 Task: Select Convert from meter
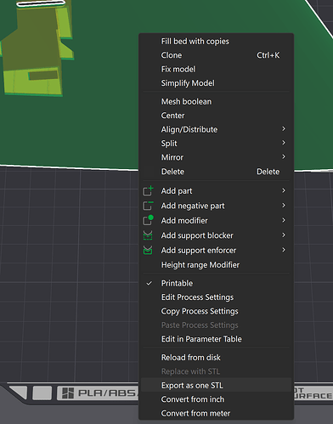[217, 413]
